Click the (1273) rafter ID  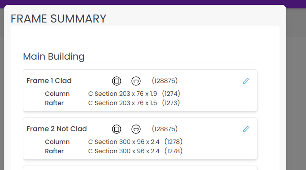point(171,103)
